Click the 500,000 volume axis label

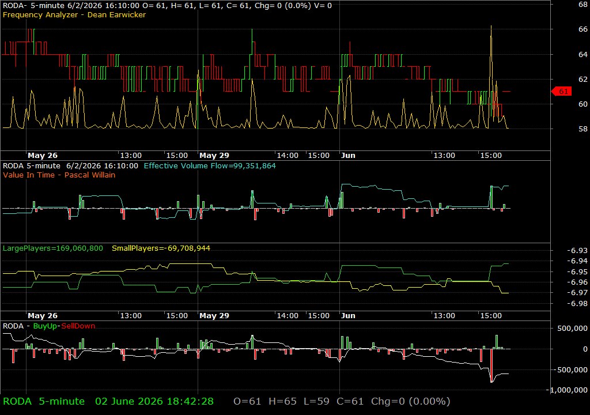point(572,329)
